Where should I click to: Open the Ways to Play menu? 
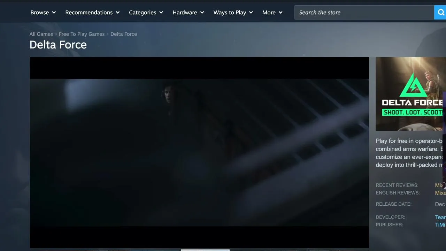tap(233, 13)
